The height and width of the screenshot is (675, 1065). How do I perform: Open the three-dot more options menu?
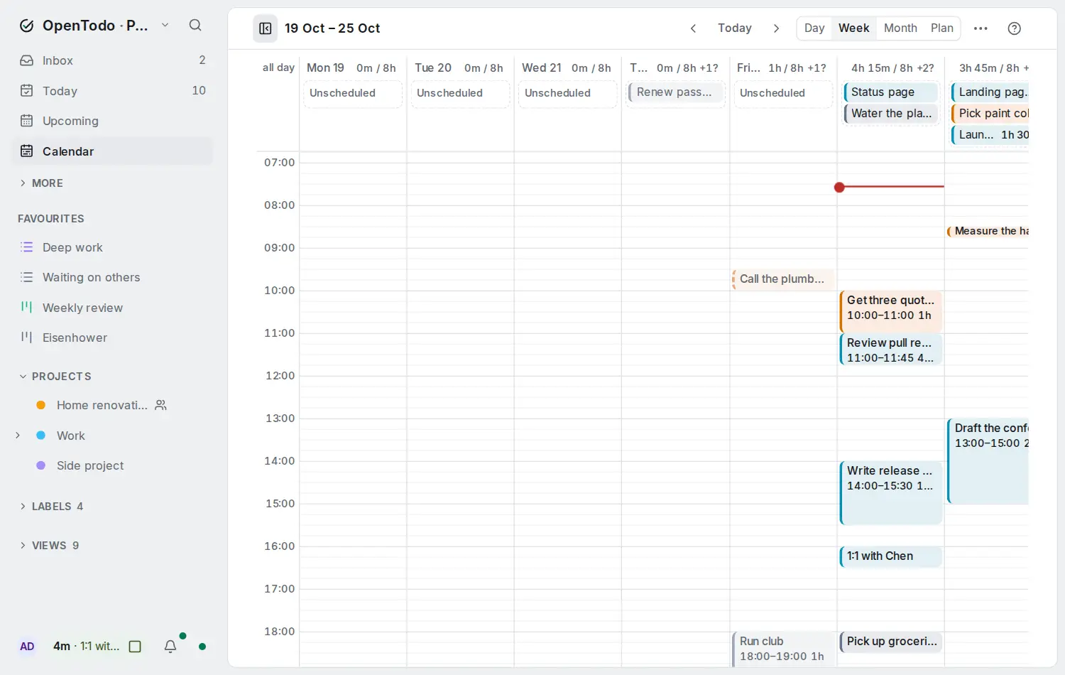tap(981, 28)
